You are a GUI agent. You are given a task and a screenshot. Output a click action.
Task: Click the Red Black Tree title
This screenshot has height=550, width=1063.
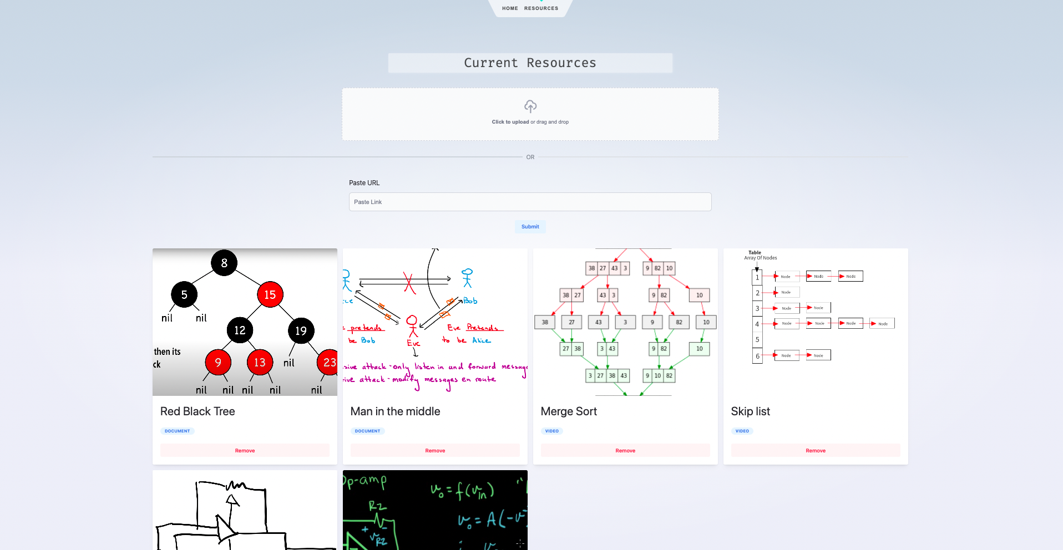tap(198, 411)
